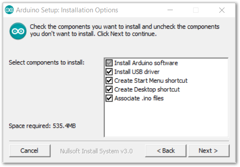Minimize the Arduino Setup window
This screenshot has width=240, height=167.
[x=170, y=10]
